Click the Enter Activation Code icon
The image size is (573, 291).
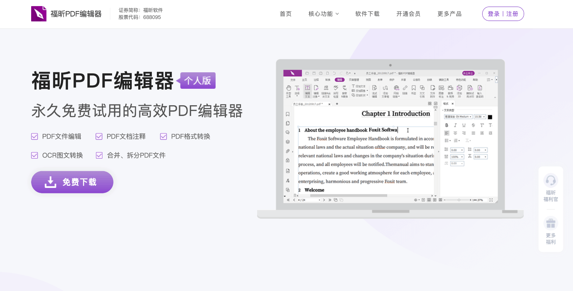480,88
